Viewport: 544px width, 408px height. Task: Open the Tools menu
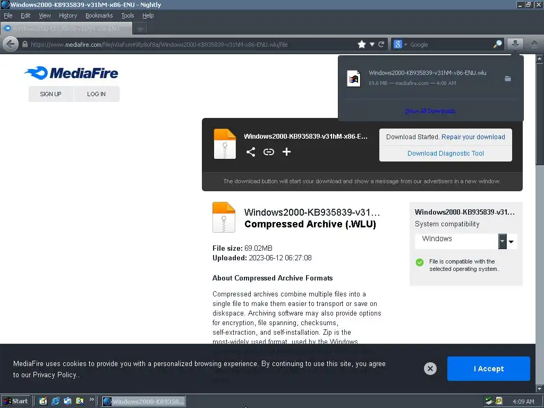127,15
